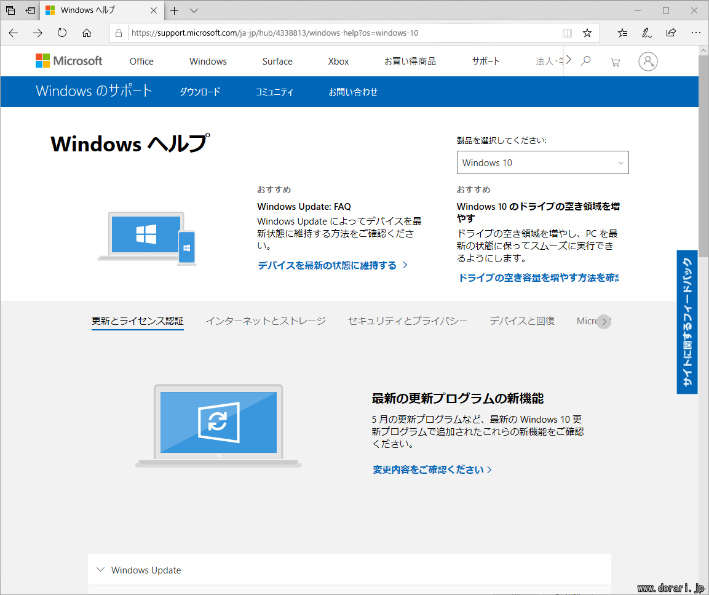
Task: Open the Favorites hub icon
Action: pos(623,33)
